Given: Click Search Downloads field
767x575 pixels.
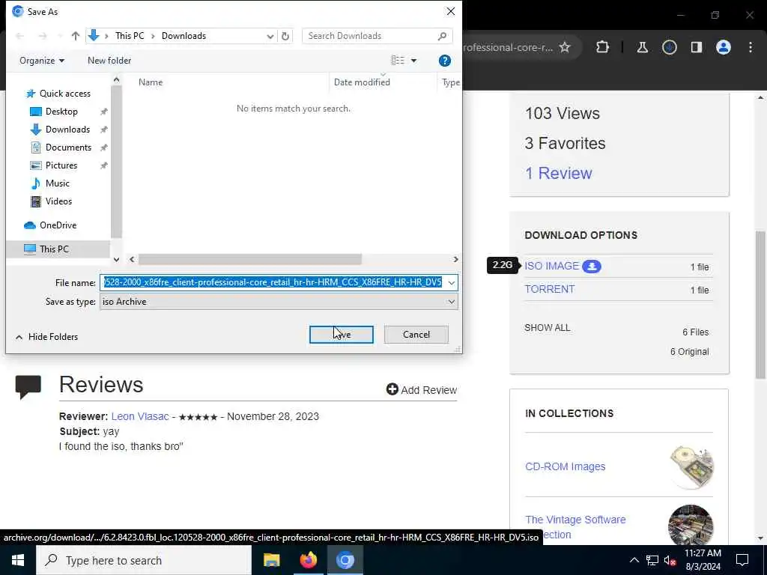Looking at the screenshot, I should (x=378, y=36).
